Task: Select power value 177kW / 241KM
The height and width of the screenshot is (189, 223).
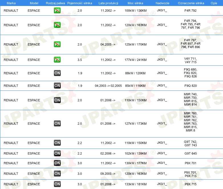Action: coord(135,60)
